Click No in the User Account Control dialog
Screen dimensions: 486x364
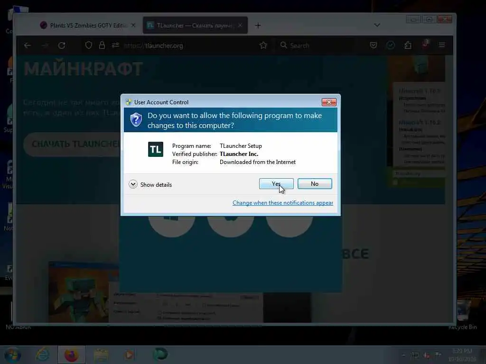pos(315,183)
